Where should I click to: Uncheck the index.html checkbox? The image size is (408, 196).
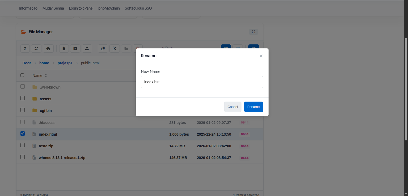(23, 134)
